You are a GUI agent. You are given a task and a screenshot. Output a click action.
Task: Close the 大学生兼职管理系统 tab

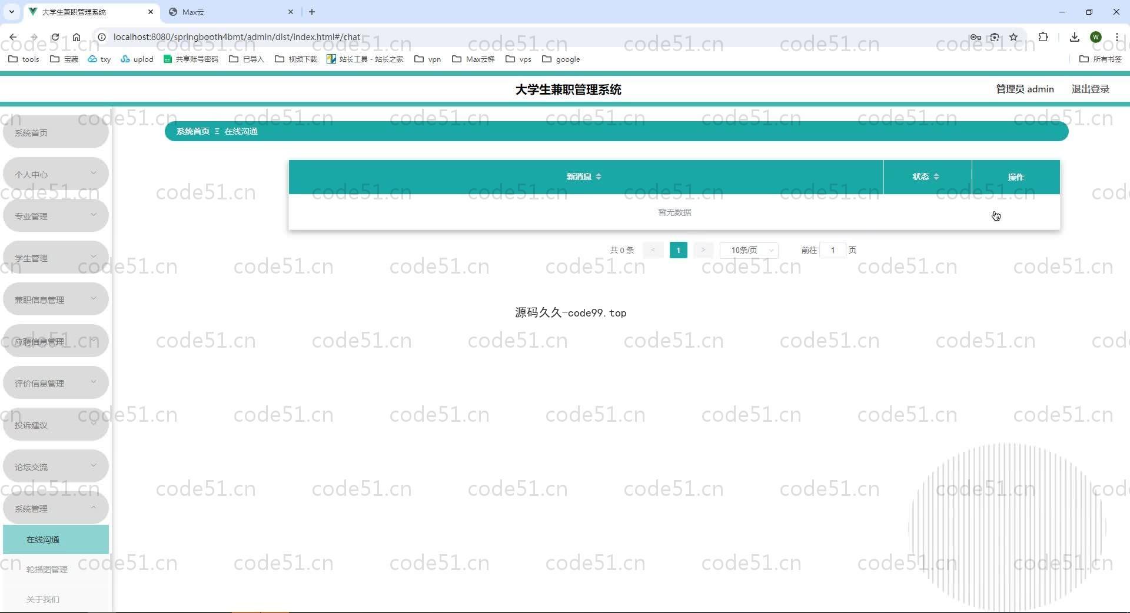point(151,12)
